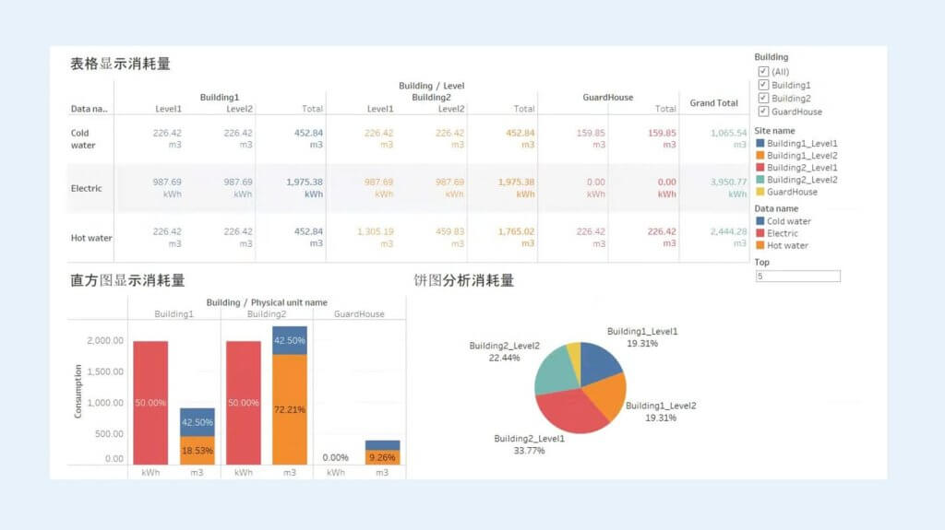This screenshot has width=945, height=530.
Task: Click the Electric row label in table
Action: (x=87, y=189)
